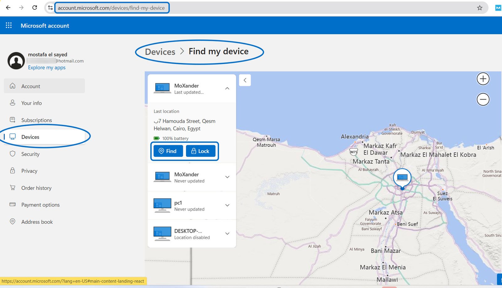The height and width of the screenshot is (288, 502).
Task: Select Account in the sidebar
Action: [x=44, y=86]
